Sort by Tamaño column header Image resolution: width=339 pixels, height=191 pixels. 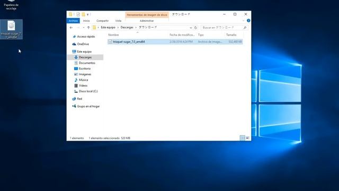(x=231, y=35)
